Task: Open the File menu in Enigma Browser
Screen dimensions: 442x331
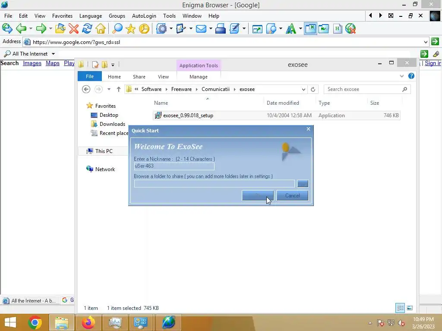Action: point(8,16)
